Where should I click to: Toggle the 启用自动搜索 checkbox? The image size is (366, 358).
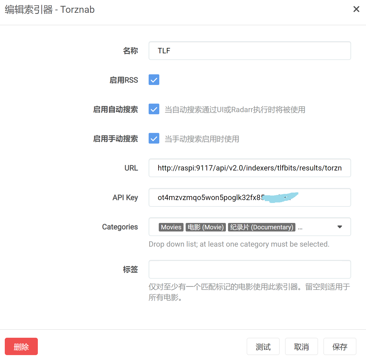[154, 109]
